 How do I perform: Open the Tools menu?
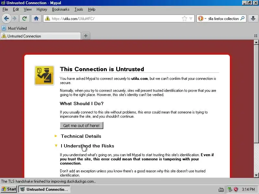tap(79, 9)
